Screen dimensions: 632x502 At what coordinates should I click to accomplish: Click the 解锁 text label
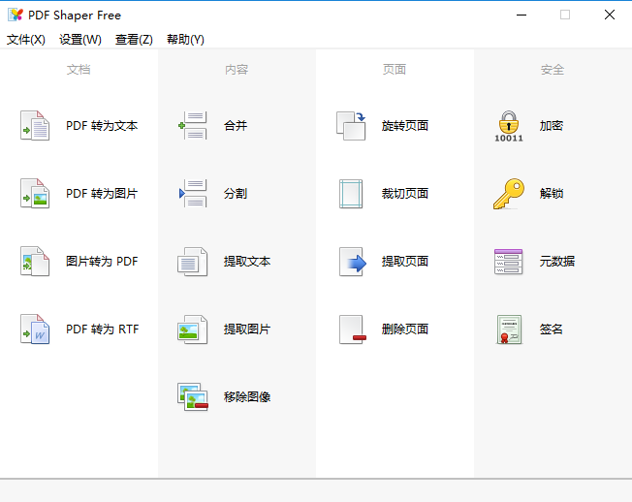pyautogui.click(x=552, y=194)
